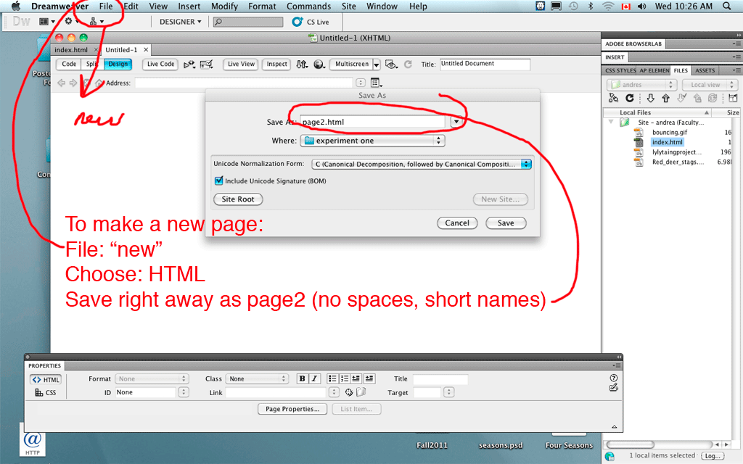The width and height of the screenshot is (743, 464).
Task: Select CSS mode in Properties panel
Action: click(46, 392)
